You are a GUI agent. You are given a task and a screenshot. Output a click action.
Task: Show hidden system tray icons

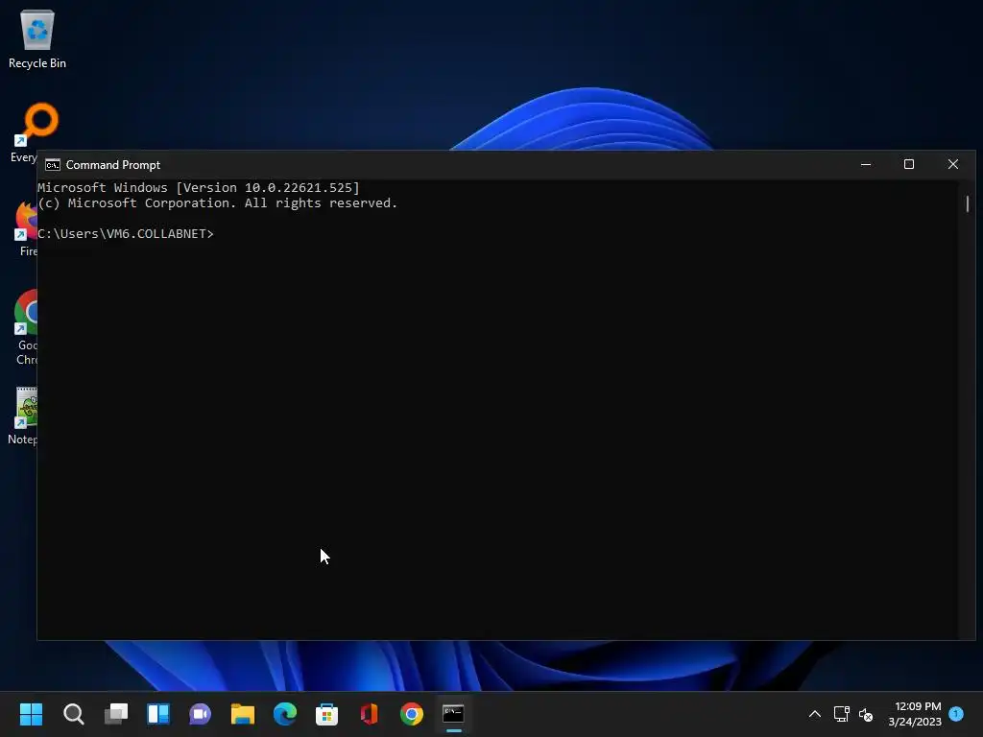coord(814,714)
